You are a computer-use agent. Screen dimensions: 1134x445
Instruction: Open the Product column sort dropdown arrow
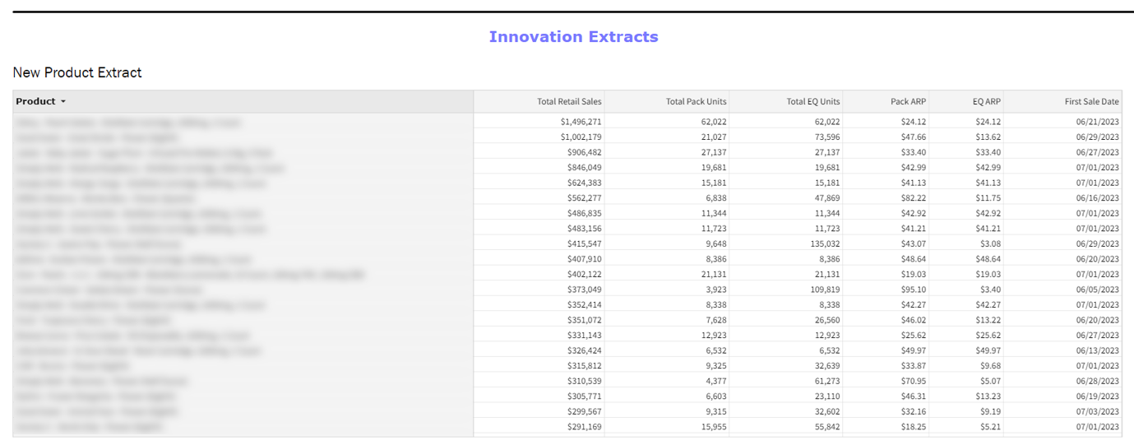63,102
